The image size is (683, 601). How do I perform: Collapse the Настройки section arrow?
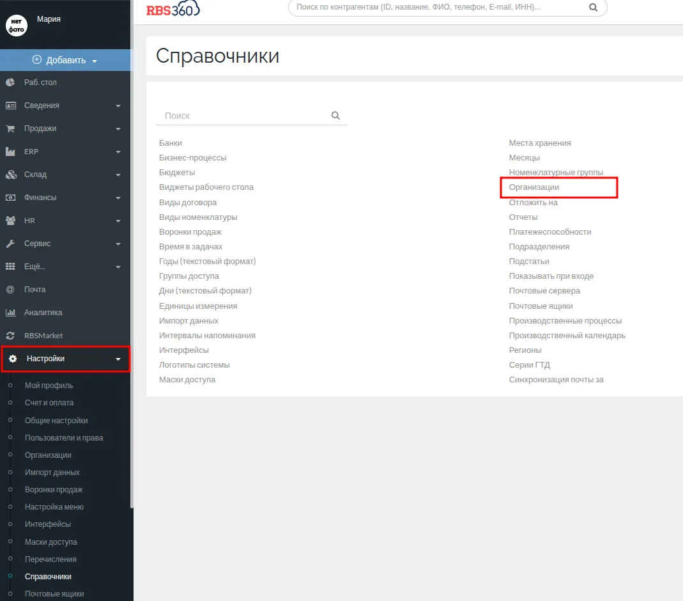[x=118, y=359]
